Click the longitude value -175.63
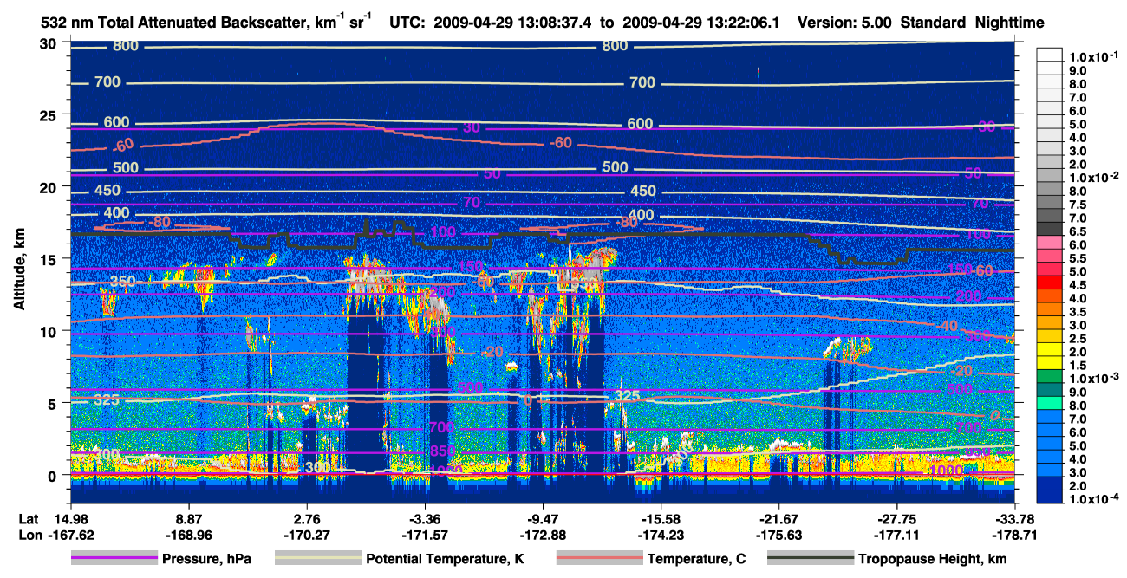The image size is (1127, 578). (778, 535)
